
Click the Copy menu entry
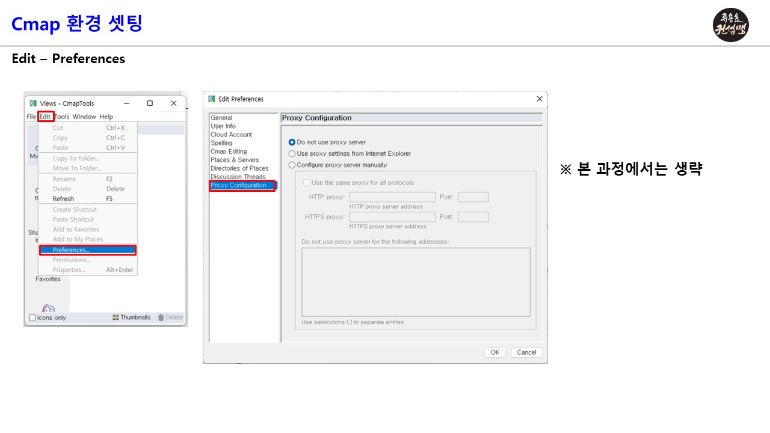coord(88,138)
